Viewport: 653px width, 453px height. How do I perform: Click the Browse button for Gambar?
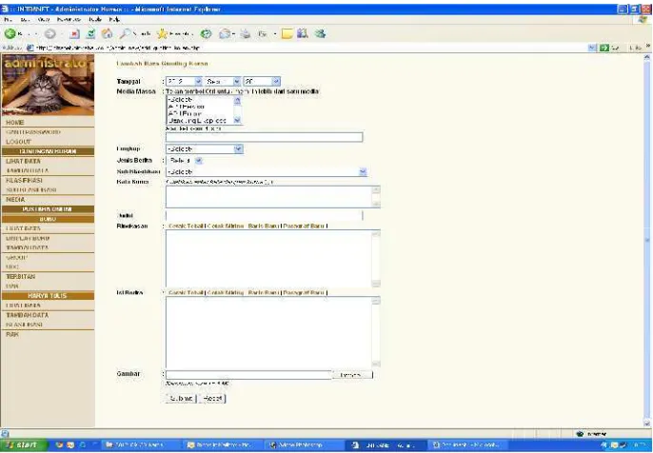tap(352, 375)
